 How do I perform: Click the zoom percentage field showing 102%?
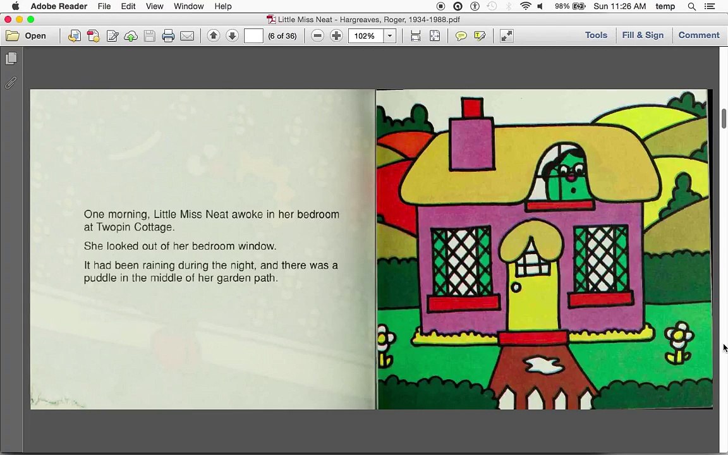tap(367, 36)
